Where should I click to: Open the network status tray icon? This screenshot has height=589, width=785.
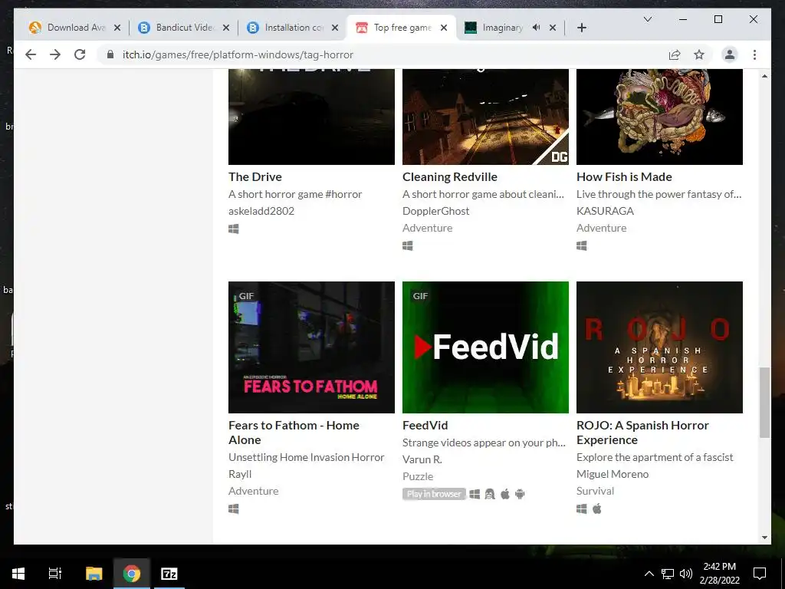click(668, 574)
